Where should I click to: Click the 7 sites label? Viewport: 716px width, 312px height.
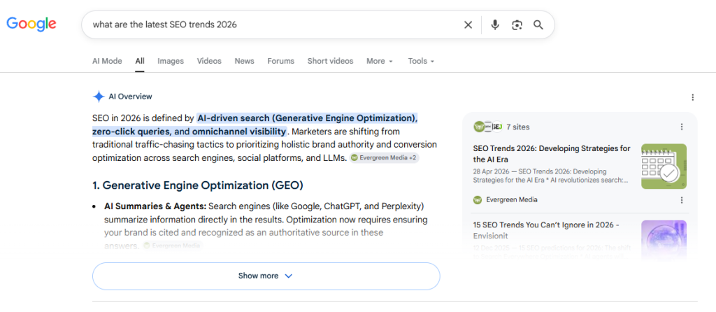pyautogui.click(x=518, y=127)
